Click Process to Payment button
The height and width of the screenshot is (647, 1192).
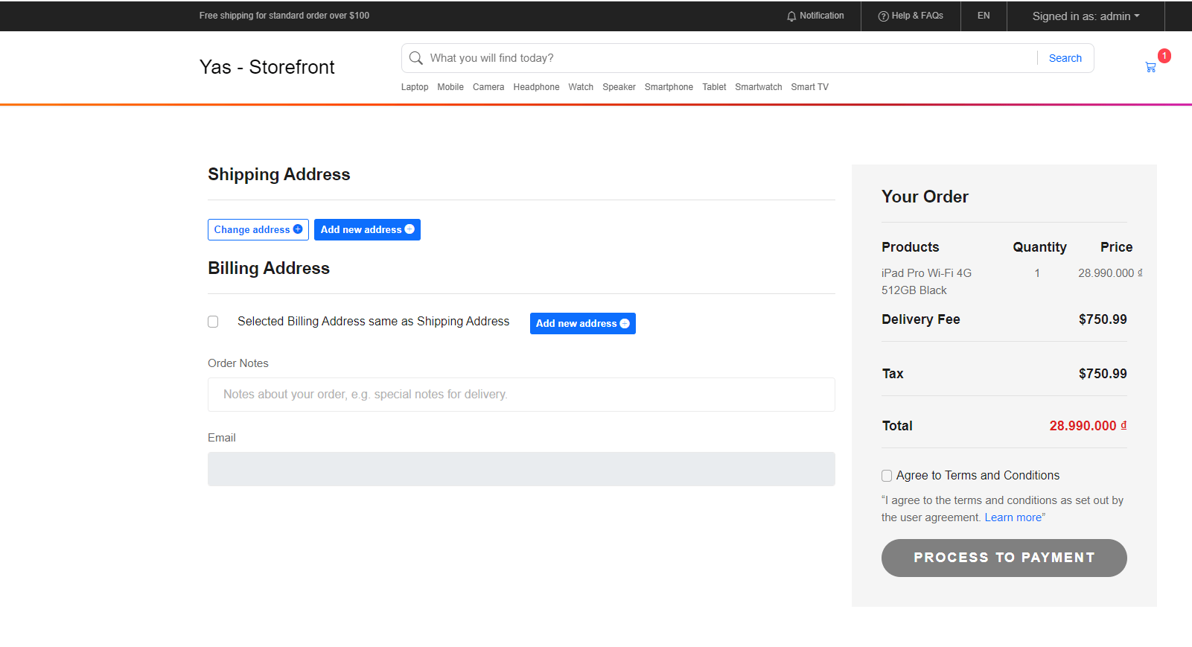click(x=1004, y=558)
